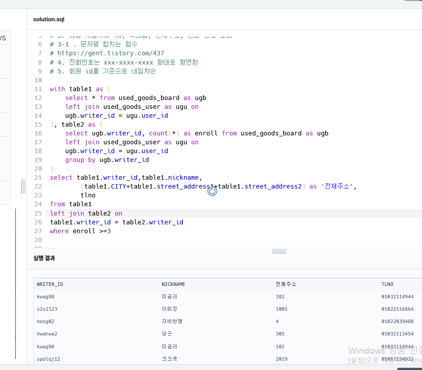422x370 pixels.
Task: Click the '전체주소' alias string on line 22
Action: (337, 186)
